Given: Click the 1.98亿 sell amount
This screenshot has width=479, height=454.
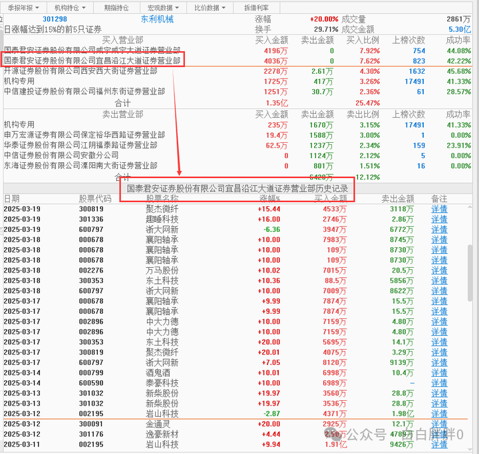Looking at the screenshot, I should [x=403, y=413].
